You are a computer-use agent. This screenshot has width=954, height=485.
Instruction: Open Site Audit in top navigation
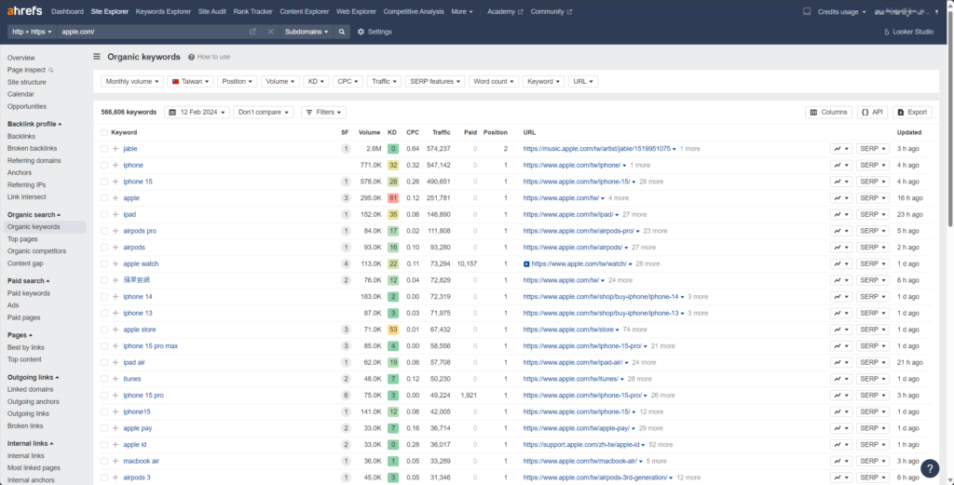pyautogui.click(x=211, y=11)
